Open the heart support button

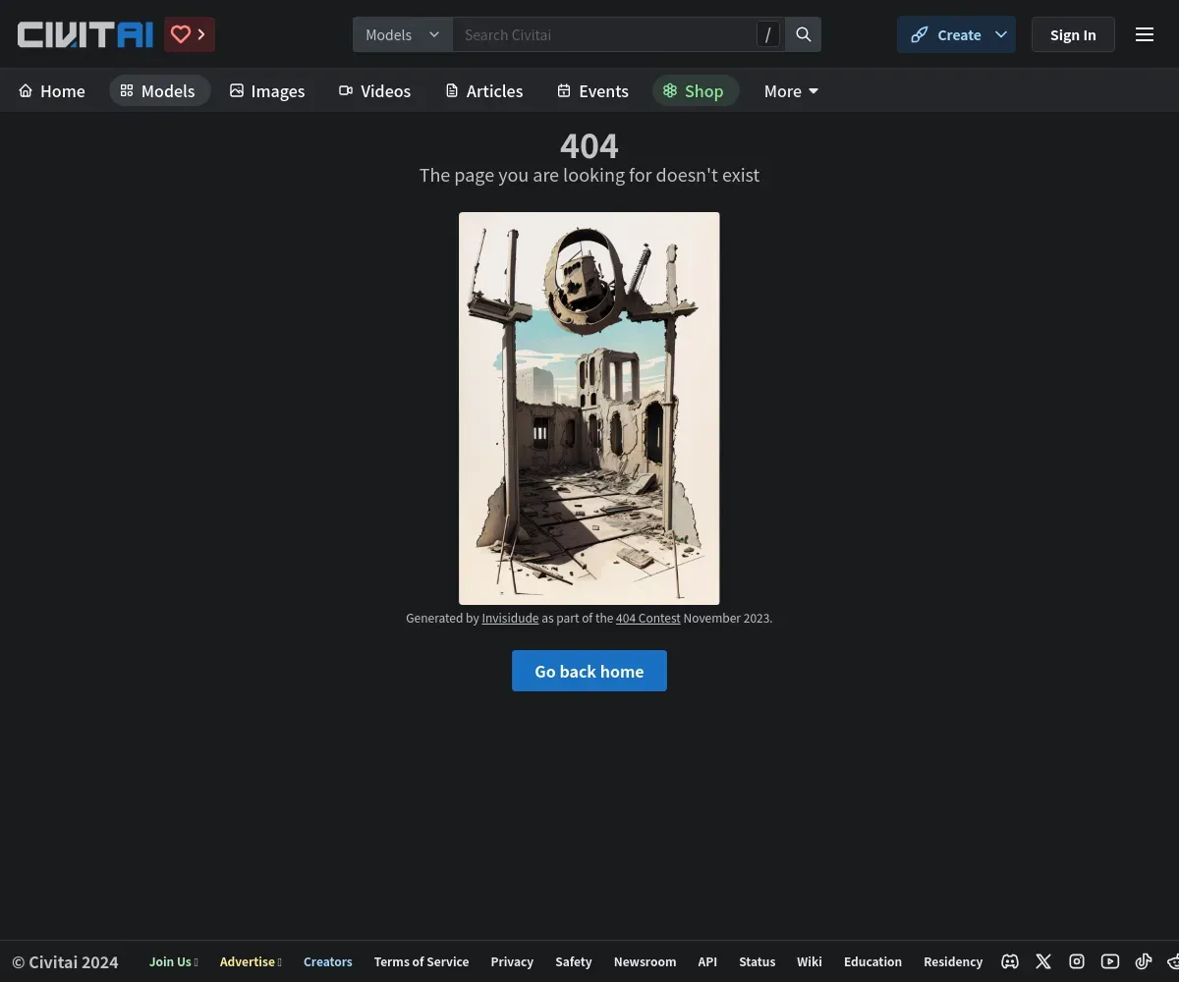click(x=190, y=34)
